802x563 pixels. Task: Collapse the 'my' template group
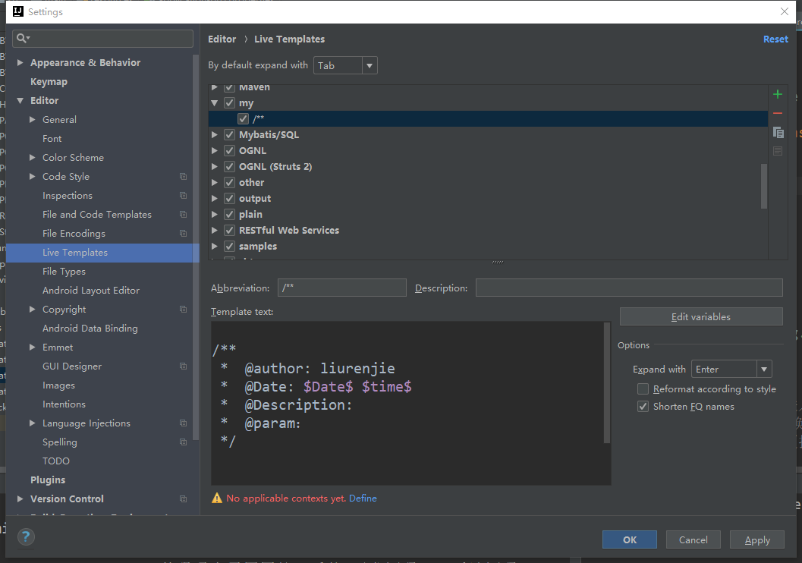point(215,102)
